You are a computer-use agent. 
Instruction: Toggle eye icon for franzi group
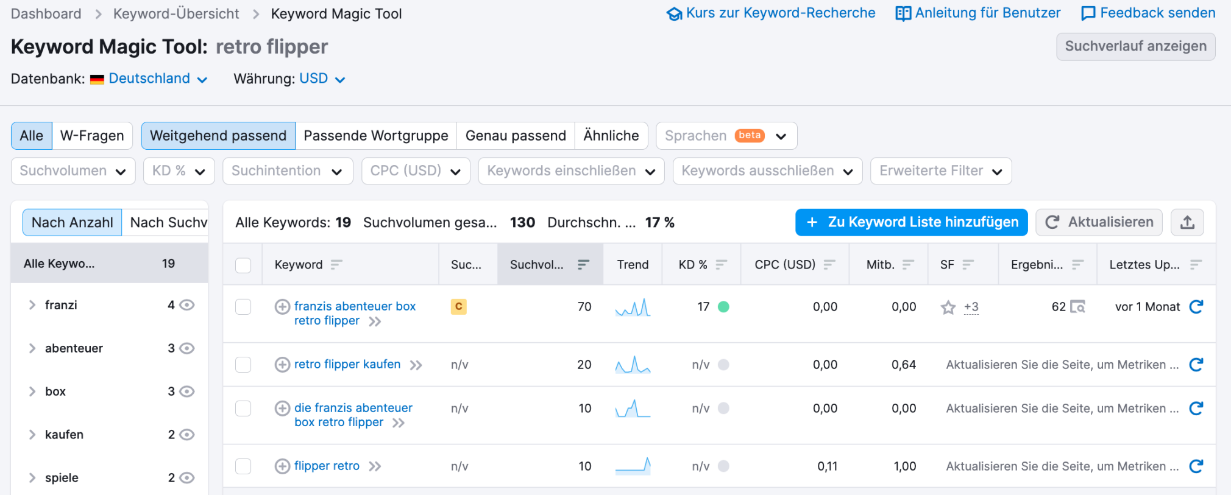[187, 305]
